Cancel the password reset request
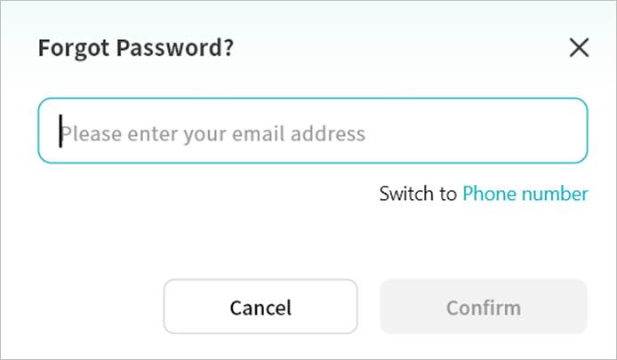This screenshot has height=360, width=617. pos(260,308)
